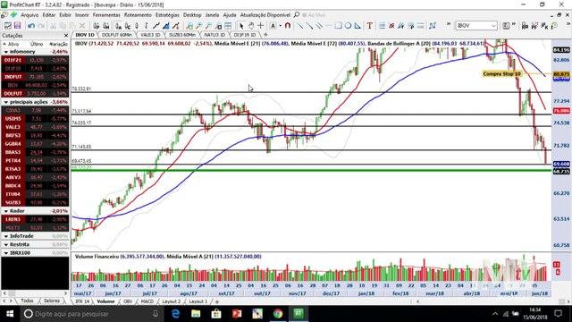Open the Arquivo menu
572x322 pixels.
29,15
